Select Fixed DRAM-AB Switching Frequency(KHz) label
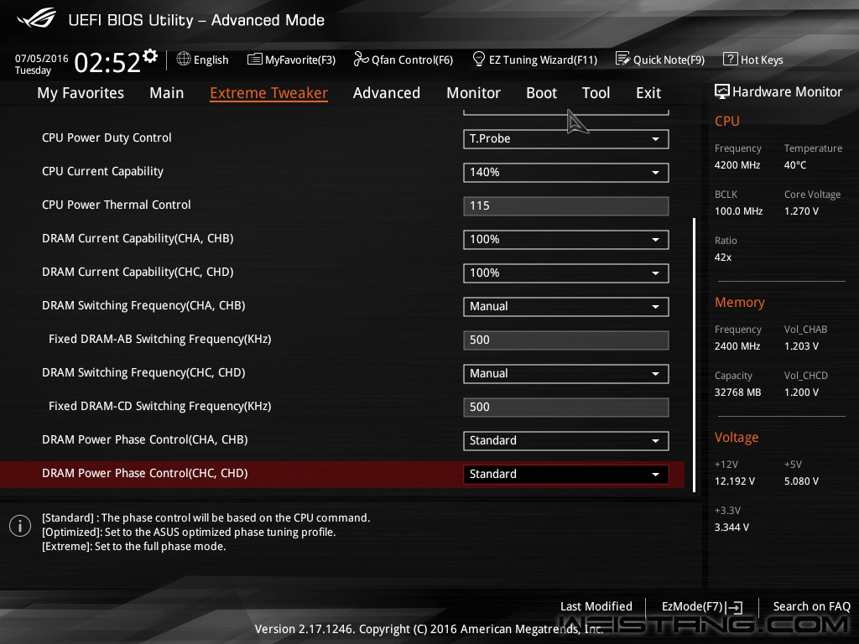 (x=160, y=340)
